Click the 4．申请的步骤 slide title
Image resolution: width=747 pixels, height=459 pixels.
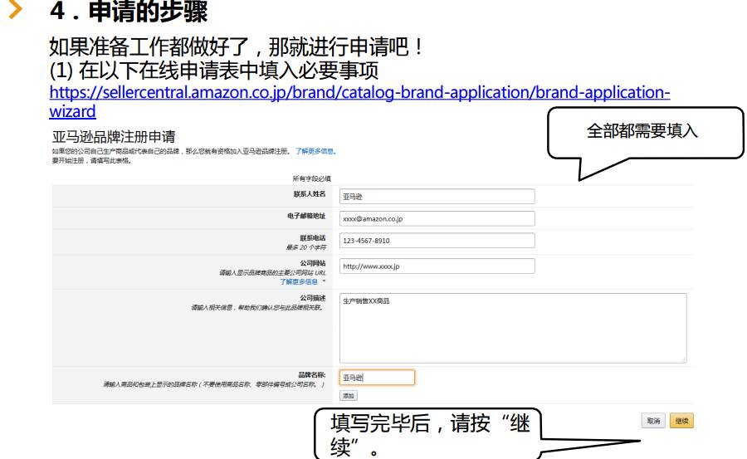click(x=129, y=11)
